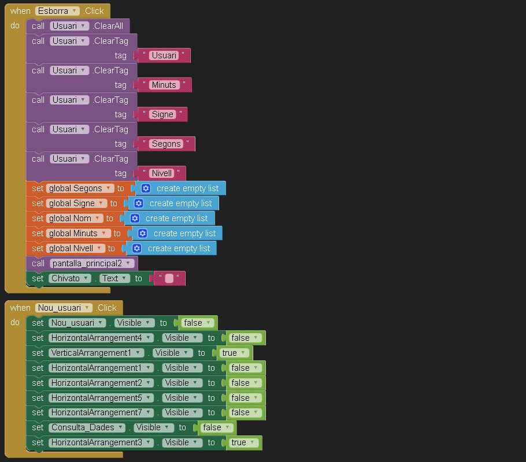The width and height of the screenshot is (526, 462).
Task: Toggle true value for VerticalArrangement1 Visible
Action: pos(234,353)
